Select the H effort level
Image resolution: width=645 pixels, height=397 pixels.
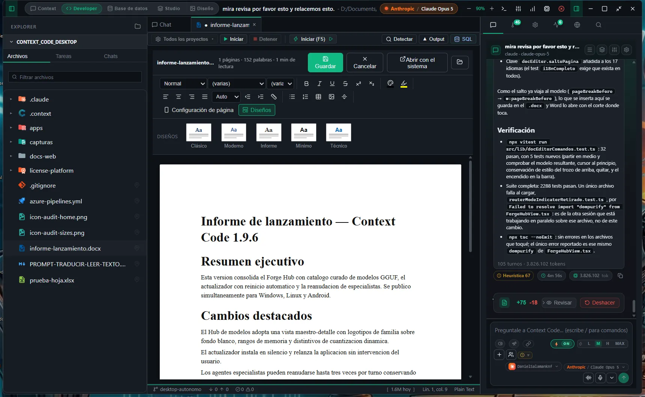click(x=607, y=343)
